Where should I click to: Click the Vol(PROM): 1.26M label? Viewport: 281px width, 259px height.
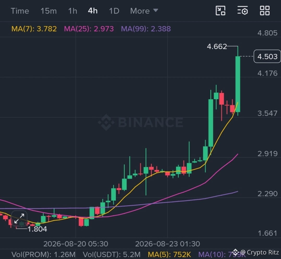[x=43, y=254]
